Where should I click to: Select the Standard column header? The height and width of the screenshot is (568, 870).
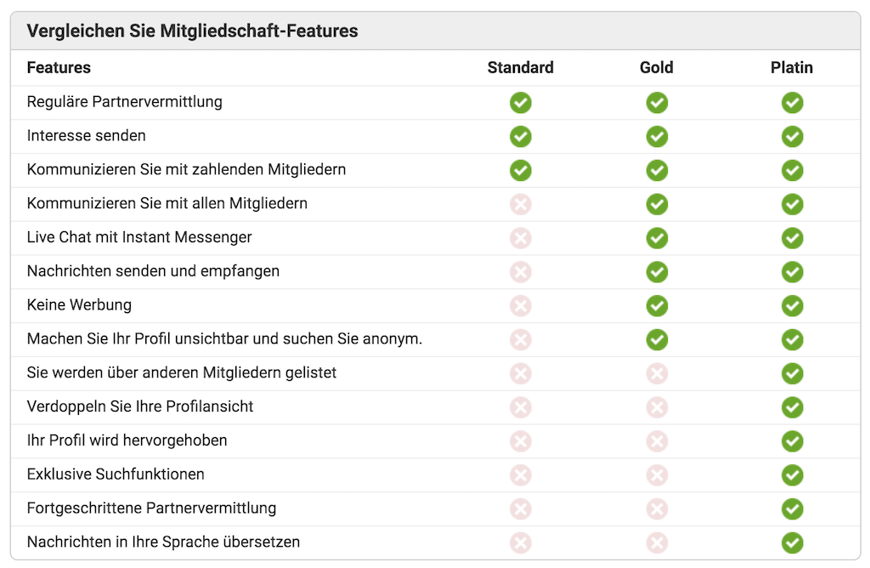coord(521,68)
